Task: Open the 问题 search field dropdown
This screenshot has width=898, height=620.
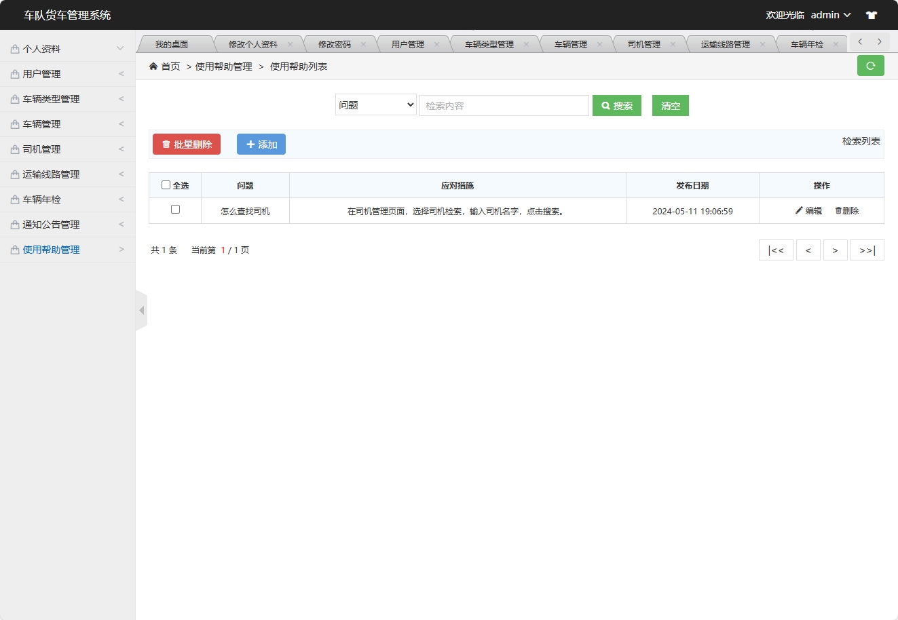Action: point(375,105)
